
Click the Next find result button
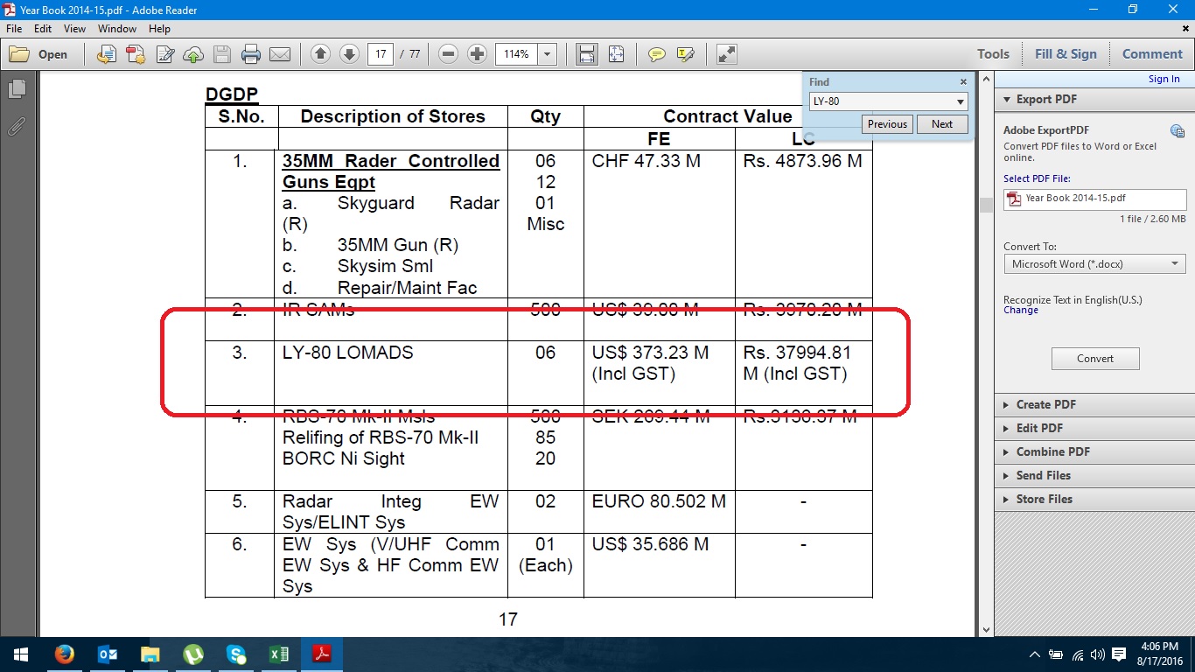click(942, 124)
